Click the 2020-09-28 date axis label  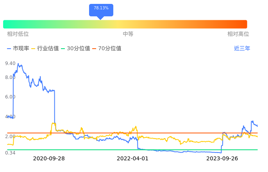[x=49, y=158]
